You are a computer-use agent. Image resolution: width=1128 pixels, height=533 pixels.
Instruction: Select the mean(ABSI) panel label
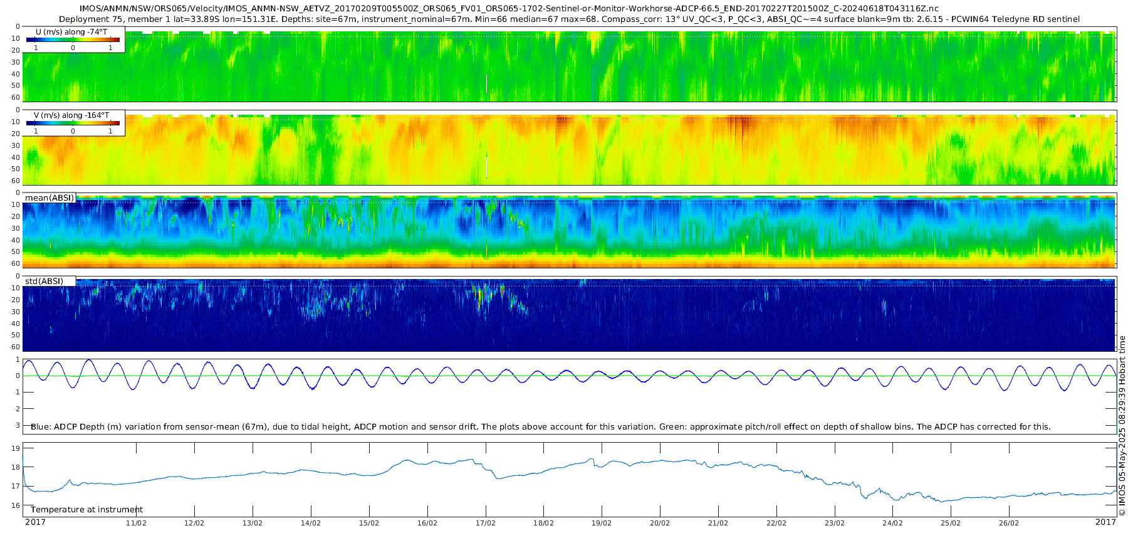click(50, 198)
